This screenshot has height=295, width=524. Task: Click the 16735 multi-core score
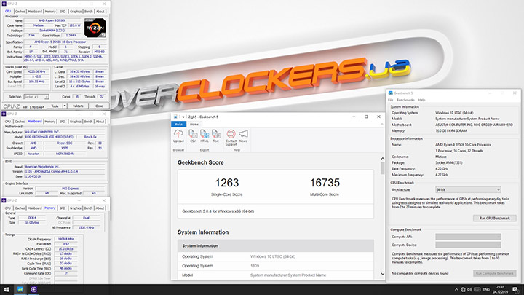[325, 183]
